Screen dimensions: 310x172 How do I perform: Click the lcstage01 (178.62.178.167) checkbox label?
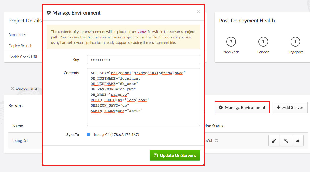pos(116,135)
